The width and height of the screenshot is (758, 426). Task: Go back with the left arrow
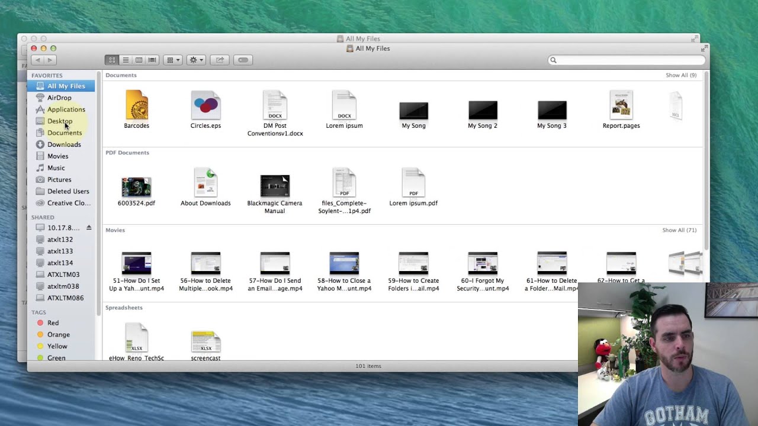pos(37,60)
